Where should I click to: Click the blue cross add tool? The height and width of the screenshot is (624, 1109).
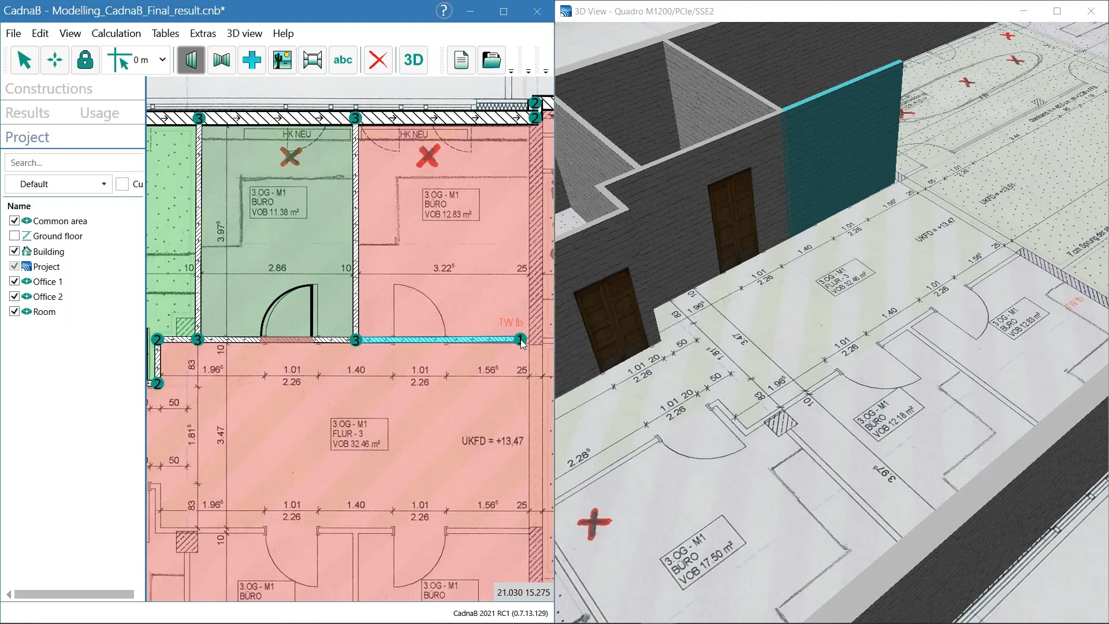pyautogui.click(x=252, y=60)
